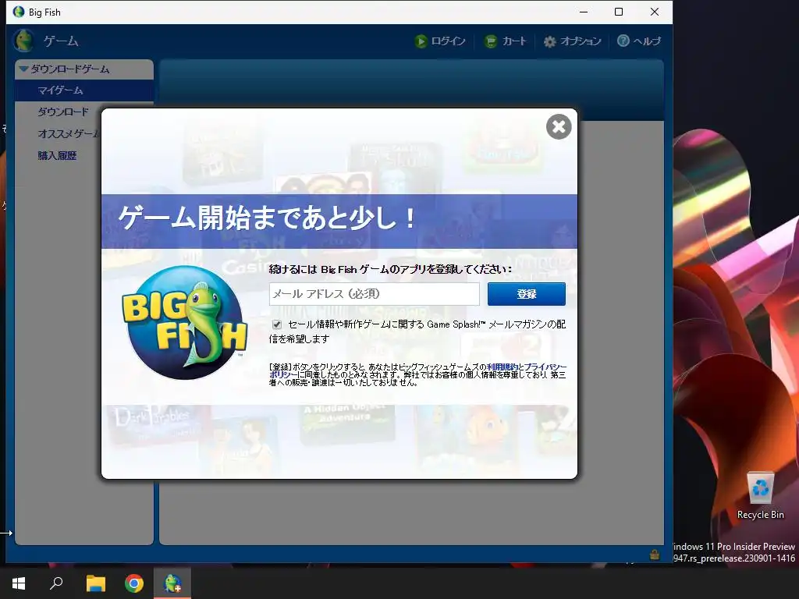799x599 pixels.
Task: Click Big Fish app taskbar icon
Action: 172,583
